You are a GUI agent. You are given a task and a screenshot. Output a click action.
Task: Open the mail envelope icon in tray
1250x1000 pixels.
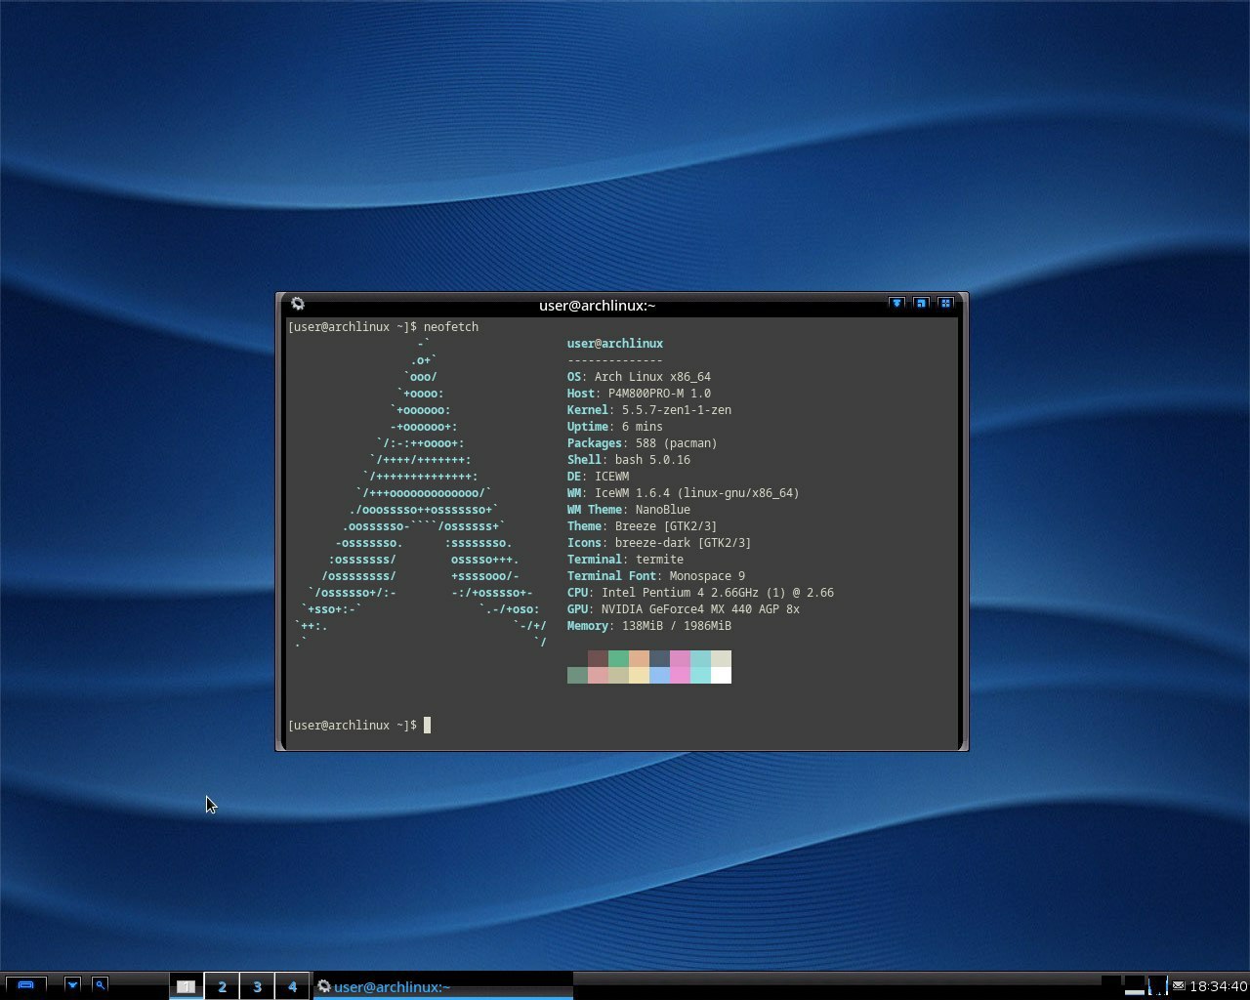[x=1179, y=985]
